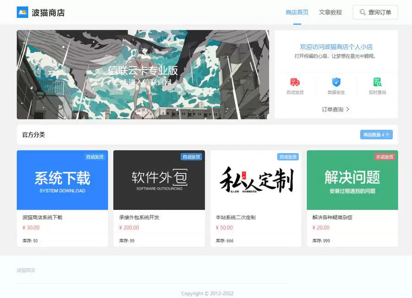Click 自动发货 tag on 私人定制 card

(x=288, y=157)
